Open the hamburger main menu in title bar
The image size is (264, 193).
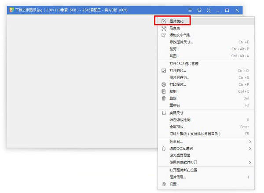[x=190, y=10]
